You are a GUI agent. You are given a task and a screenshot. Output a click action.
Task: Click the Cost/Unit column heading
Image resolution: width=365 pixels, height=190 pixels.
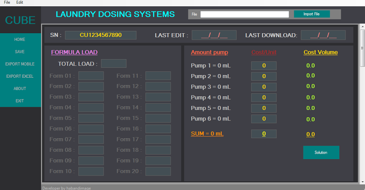coord(264,52)
